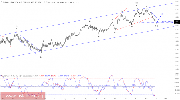Click the Aug label on time axis
This screenshot has width=180, height=100.
pos(65,99)
